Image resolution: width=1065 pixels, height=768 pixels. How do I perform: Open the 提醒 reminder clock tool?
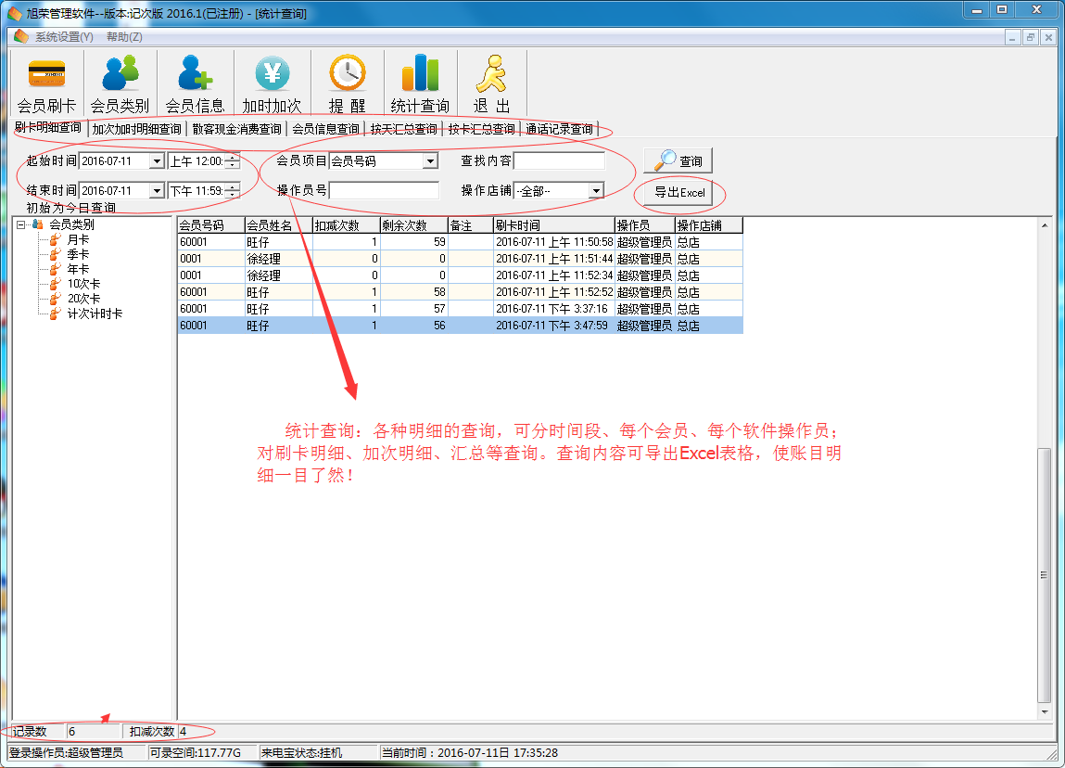click(x=347, y=83)
